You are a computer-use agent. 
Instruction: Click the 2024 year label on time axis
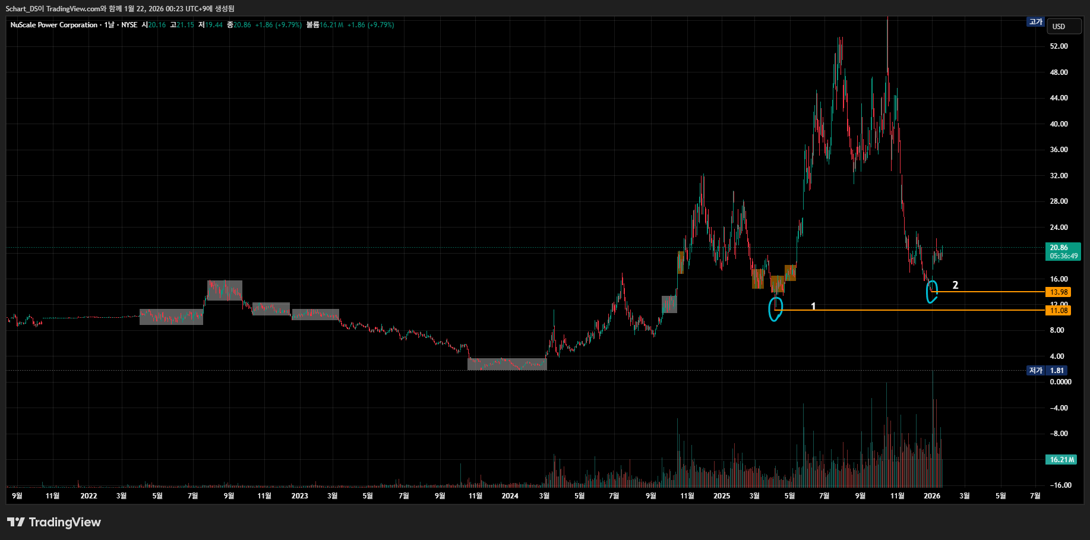[510, 496]
